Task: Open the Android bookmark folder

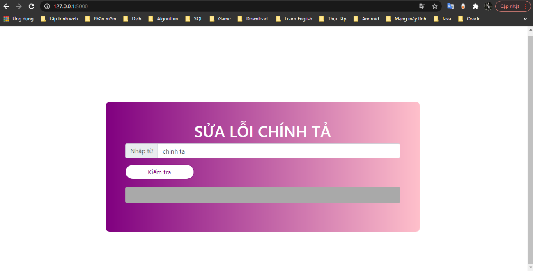Action: pos(366,19)
